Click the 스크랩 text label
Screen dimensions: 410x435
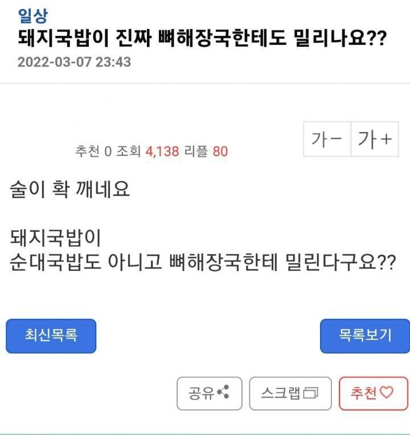coord(280,393)
